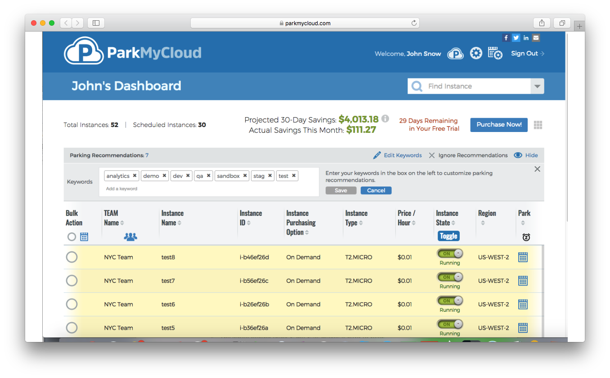Cancel keyword editing
This screenshot has height=378, width=610.
[376, 191]
